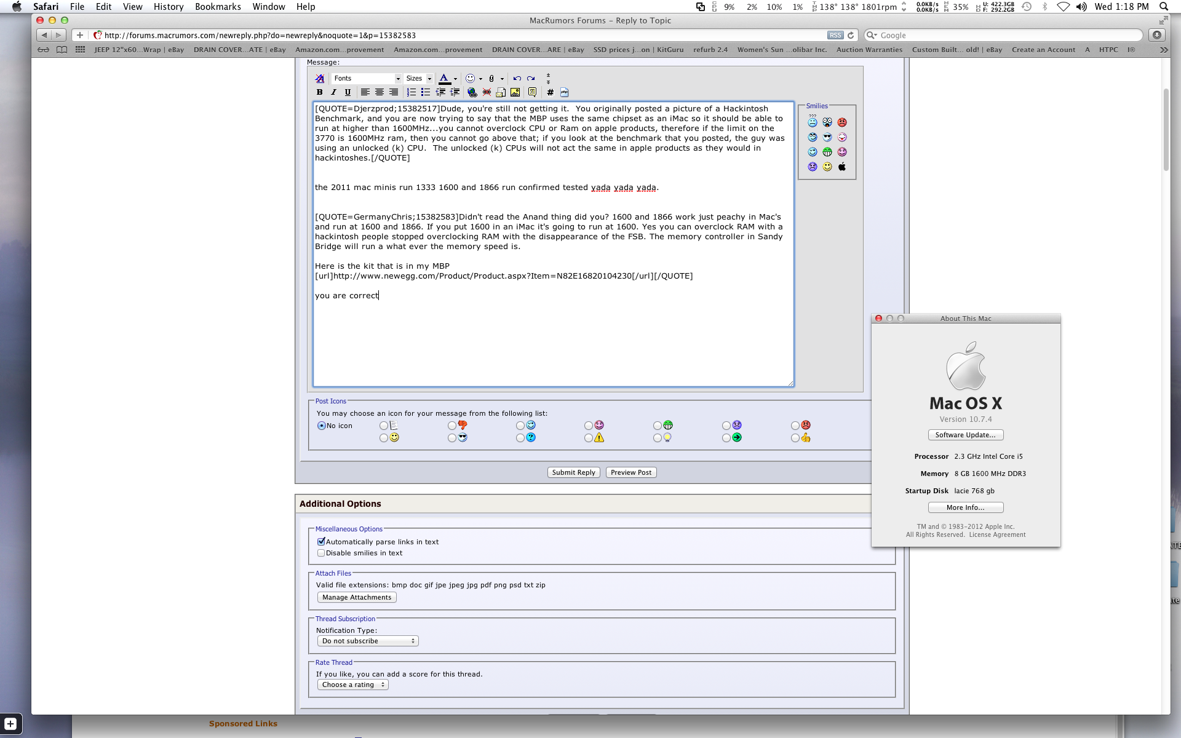This screenshot has width=1181, height=738.
Task: Click the text color A swatch
Action: pos(443,79)
